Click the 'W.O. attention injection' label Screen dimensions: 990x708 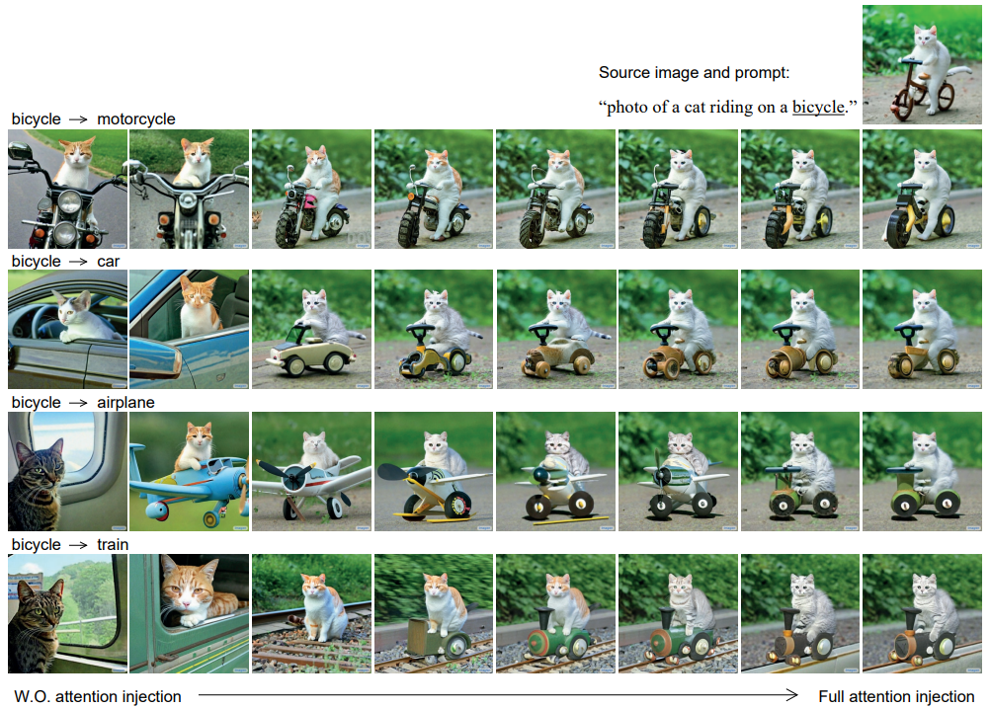pyautogui.click(x=97, y=696)
